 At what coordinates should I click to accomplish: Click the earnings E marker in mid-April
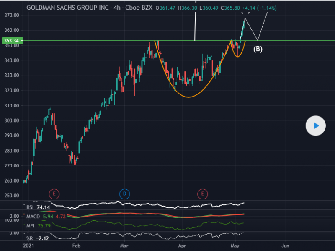click(203, 193)
